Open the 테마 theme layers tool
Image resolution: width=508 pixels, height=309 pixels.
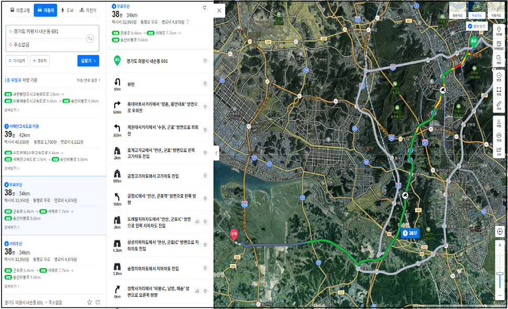(499, 60)
